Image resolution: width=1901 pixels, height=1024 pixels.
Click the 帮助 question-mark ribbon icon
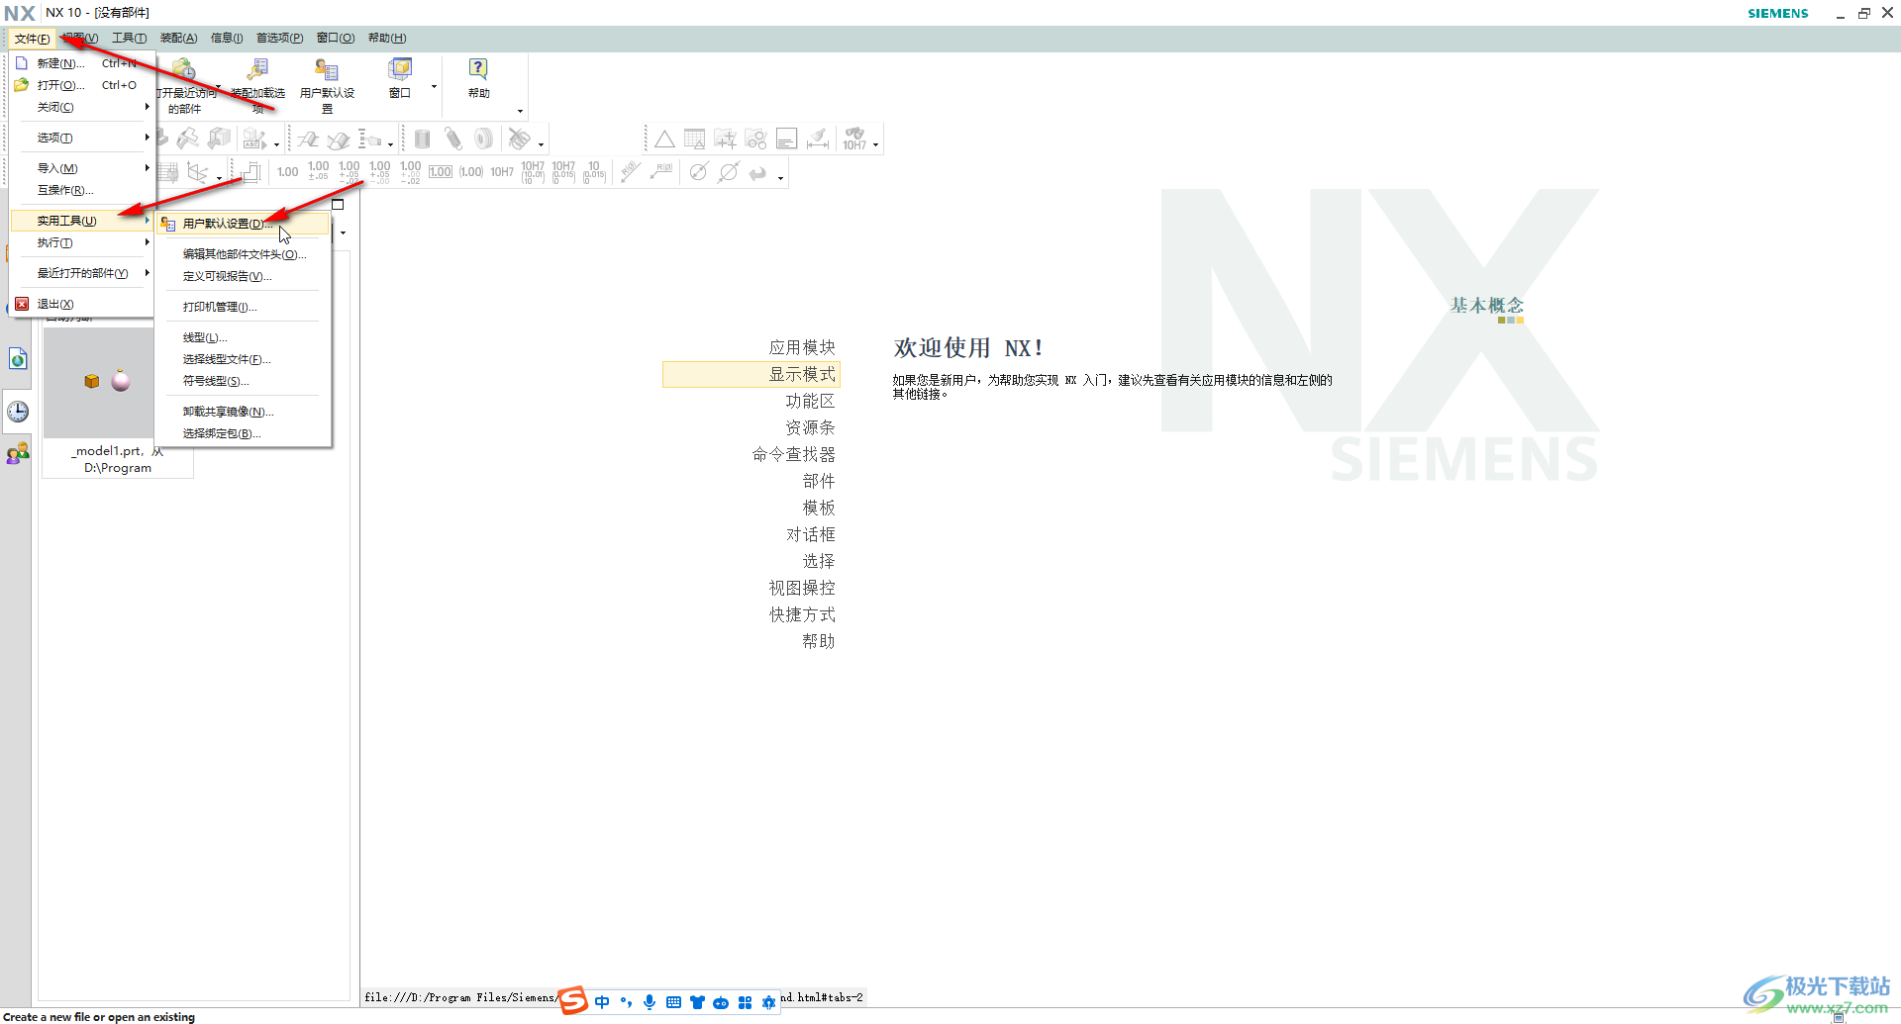click(478, 69)
